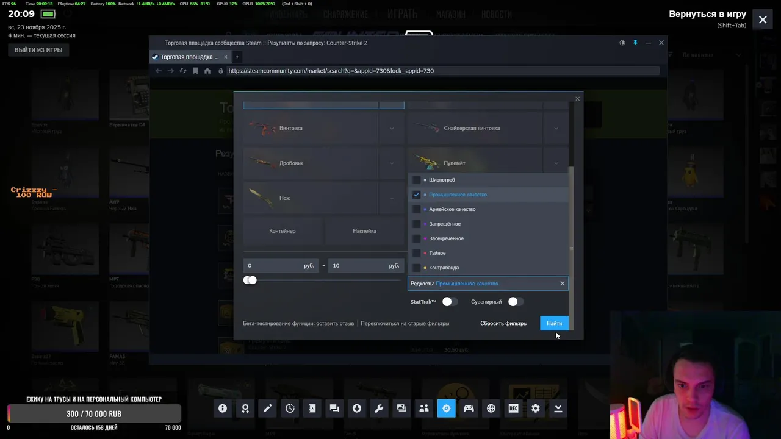The image size is (781, 439).
Task: Click the steamcommunity.com URL address bar
Action: (x=442, y=71)
